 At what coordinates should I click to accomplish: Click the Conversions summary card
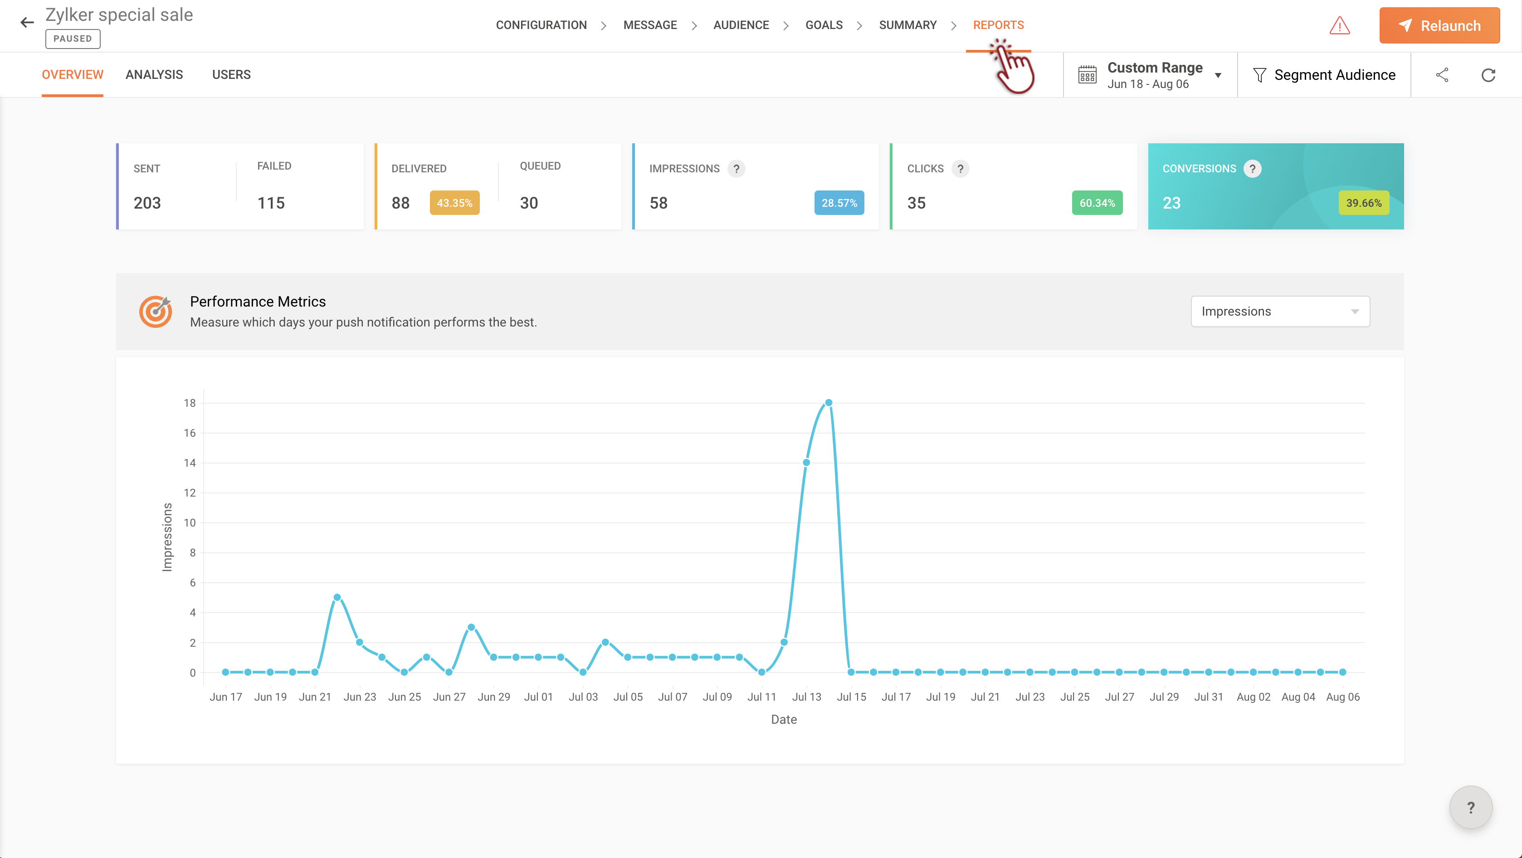pos(1275,186)
